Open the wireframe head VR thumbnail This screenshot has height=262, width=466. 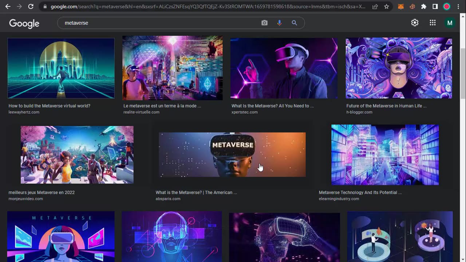284,237
